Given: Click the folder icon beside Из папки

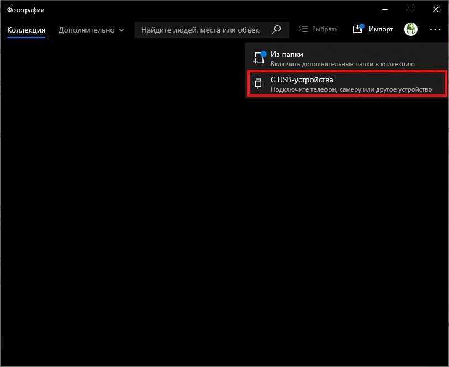Looking at the screenshot, I should click(259, 58).
